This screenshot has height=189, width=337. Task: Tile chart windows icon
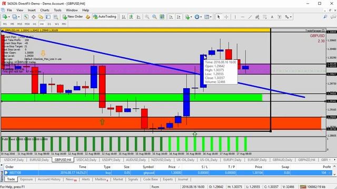(162, 17)
